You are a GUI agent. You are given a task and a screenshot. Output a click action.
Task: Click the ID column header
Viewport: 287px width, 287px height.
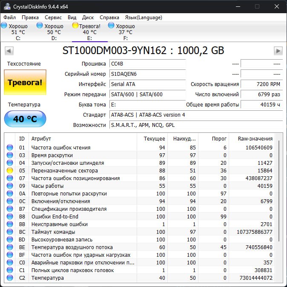coord(22,139)
